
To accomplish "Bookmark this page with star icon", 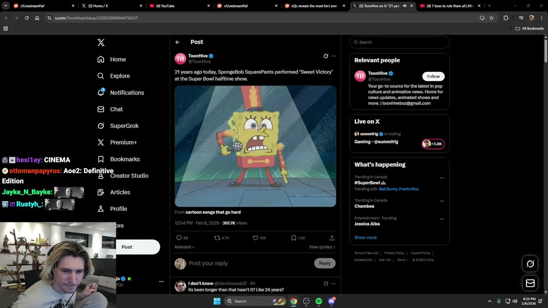I will tap(491, 18).
